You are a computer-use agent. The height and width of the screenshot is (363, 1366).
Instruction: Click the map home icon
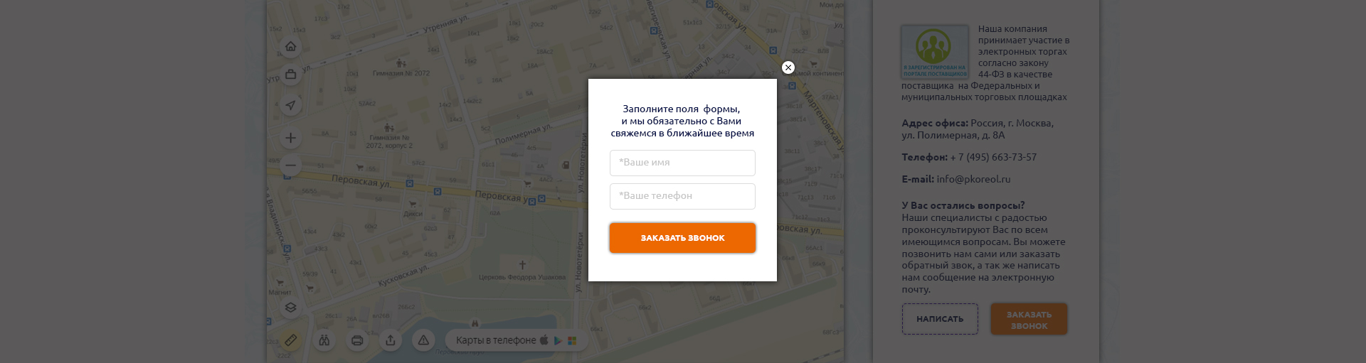(290, 47)
